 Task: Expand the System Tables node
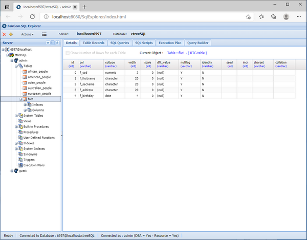[16, 116]
